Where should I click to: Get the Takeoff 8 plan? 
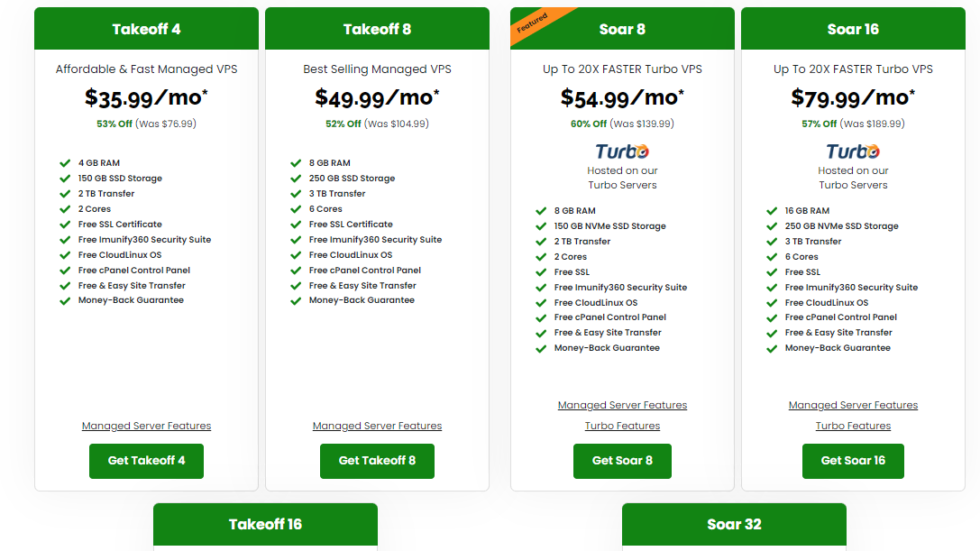click(x=377, y=461)
